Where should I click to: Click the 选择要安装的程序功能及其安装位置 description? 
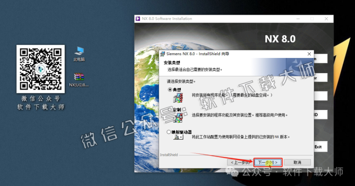pos(240,115)
